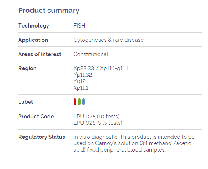Image resolution: width=208 pixels, height=169 pixels.
Task: Select the Application row label
Action: (33, 40)
